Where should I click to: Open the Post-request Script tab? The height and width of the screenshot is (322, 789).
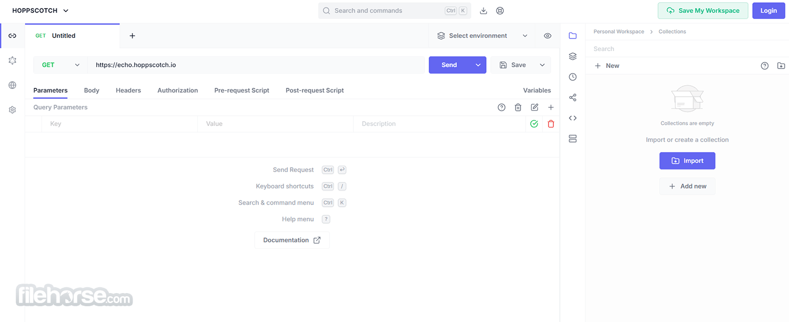(x=315, y=90)
